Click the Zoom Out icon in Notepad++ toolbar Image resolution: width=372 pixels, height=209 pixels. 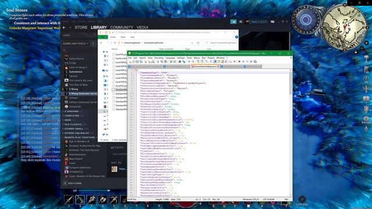tap(193, 62)
